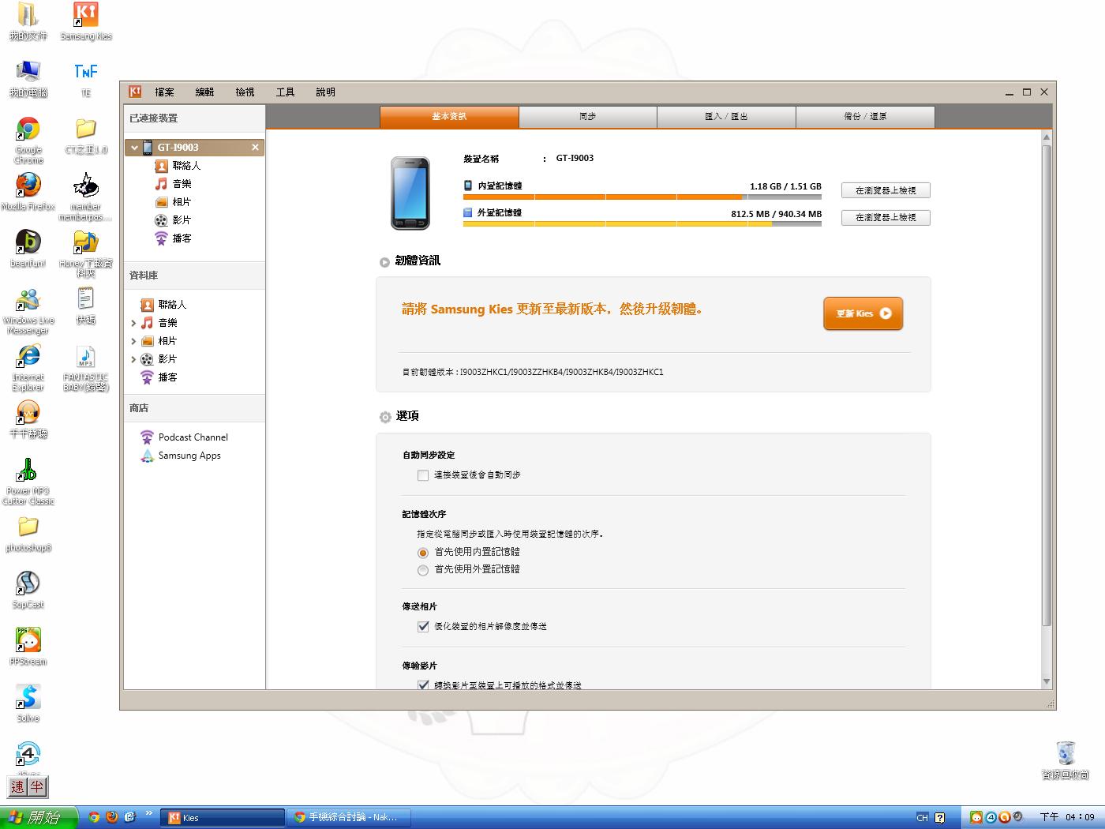Open device Videos under GT-I9003
This screenshot has height=829, width=1105.
174,220
